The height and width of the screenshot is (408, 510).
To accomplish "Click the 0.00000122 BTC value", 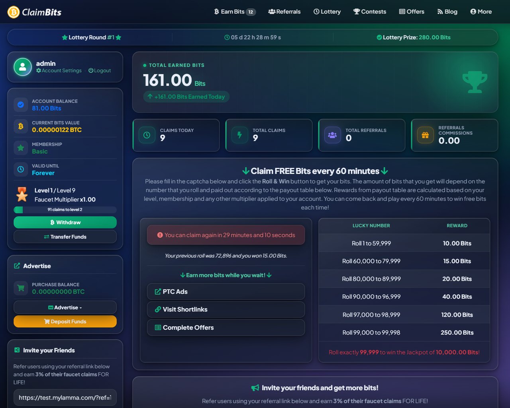I will click(57, 130).
